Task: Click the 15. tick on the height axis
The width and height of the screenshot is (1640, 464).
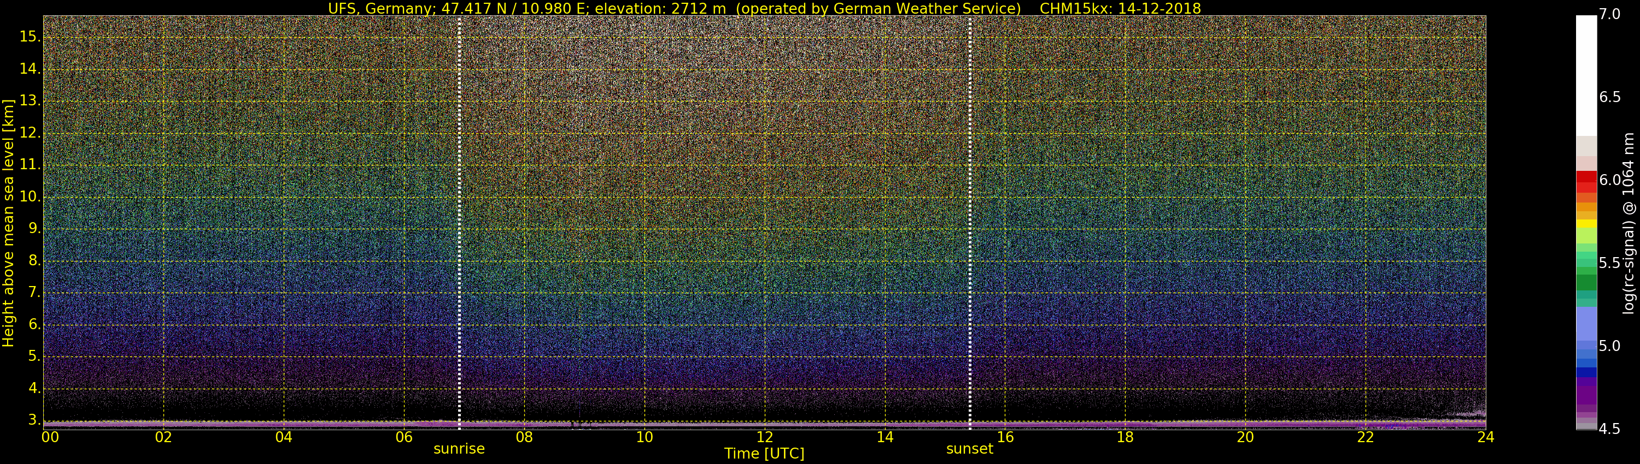Action: (x=30, y=37)
